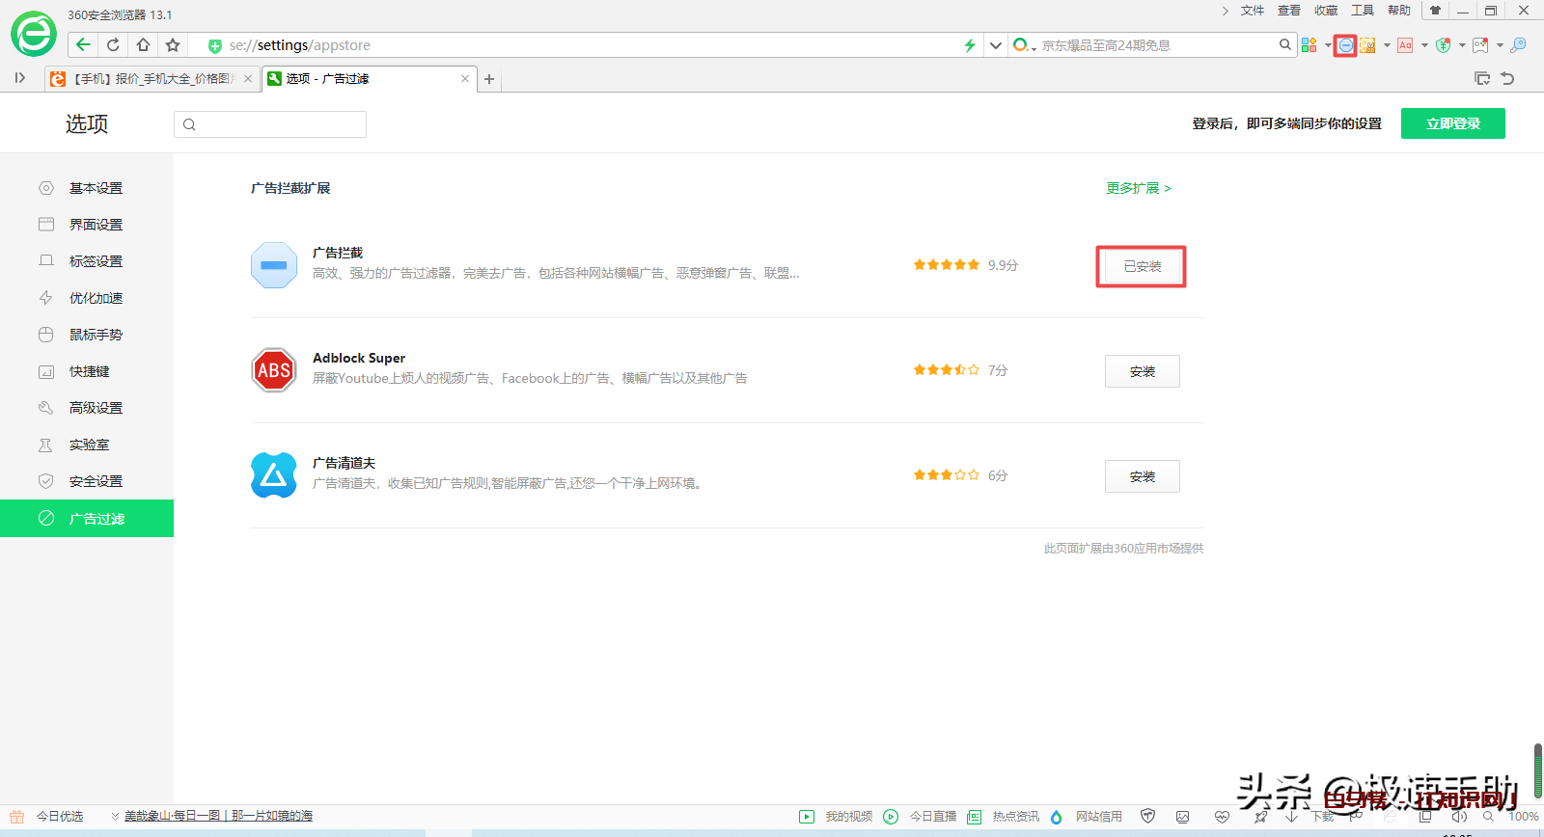The image size is (1544, 837).
Task: Click the ad-blocker extension icon in toolbar
Action: pyautogui.click(x=1345, y=45)
